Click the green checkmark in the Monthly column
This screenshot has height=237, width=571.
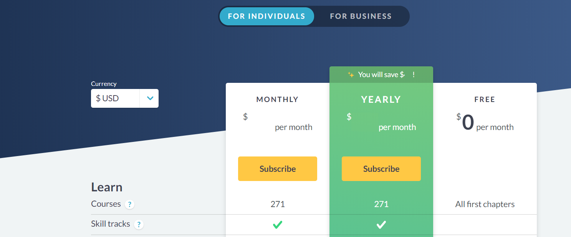[278, 225]
